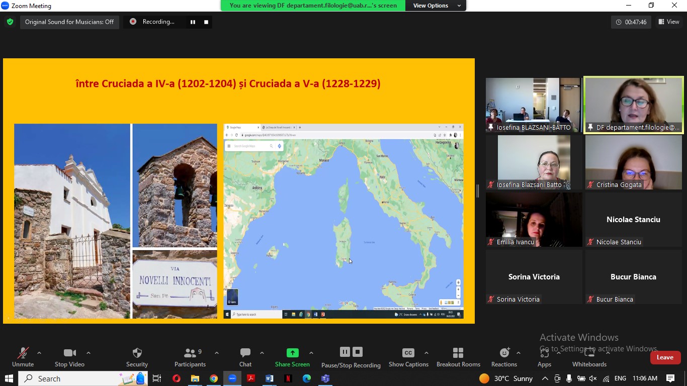Open the taskbar clock 11:06 AM
This screenshot has width=687, height=386.
tap(645, 378)
